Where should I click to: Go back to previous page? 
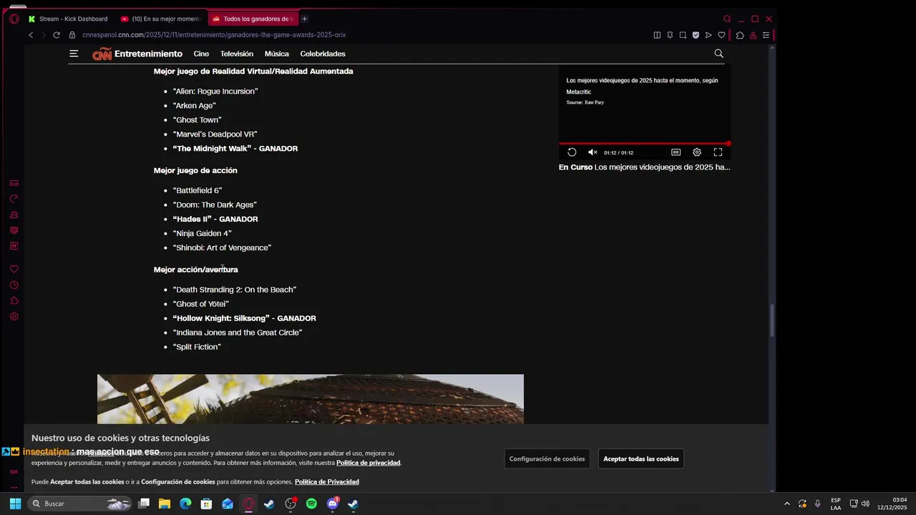(x=31, y=35)
